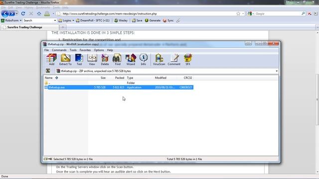The width and height of the screenshot is (319, 179).
Task: Expand the RoboForm search box dropdown
Action: [x=55, y=20]
